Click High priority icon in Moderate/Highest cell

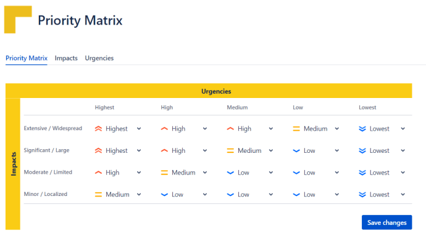[x=98, y=173]
